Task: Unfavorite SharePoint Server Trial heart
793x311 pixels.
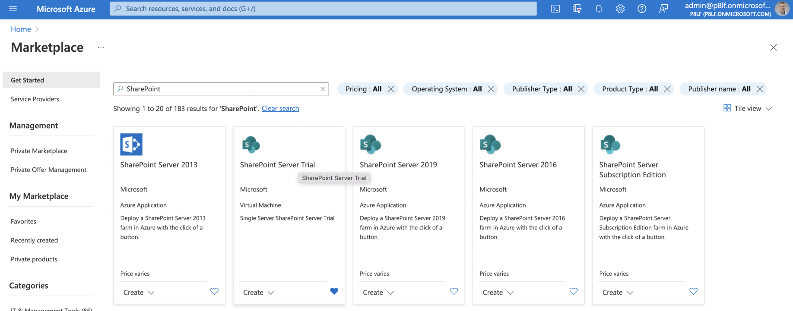Action: (x=334, y=291)
